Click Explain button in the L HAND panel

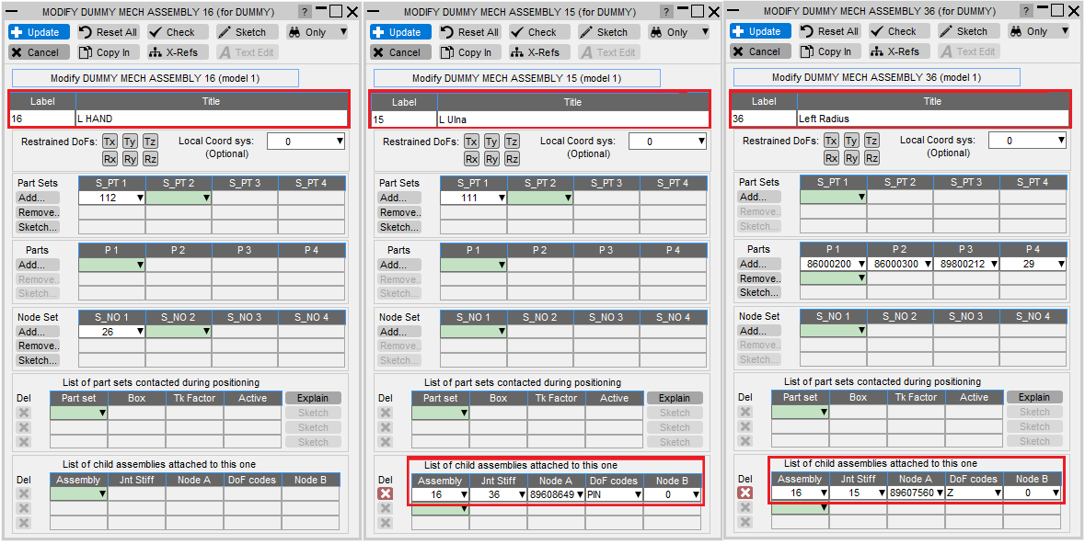tap(313, 398)
